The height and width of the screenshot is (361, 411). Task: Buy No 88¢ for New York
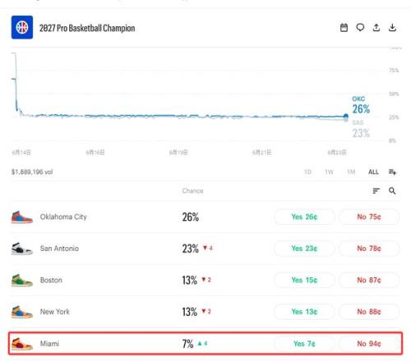tap(369, 312)
